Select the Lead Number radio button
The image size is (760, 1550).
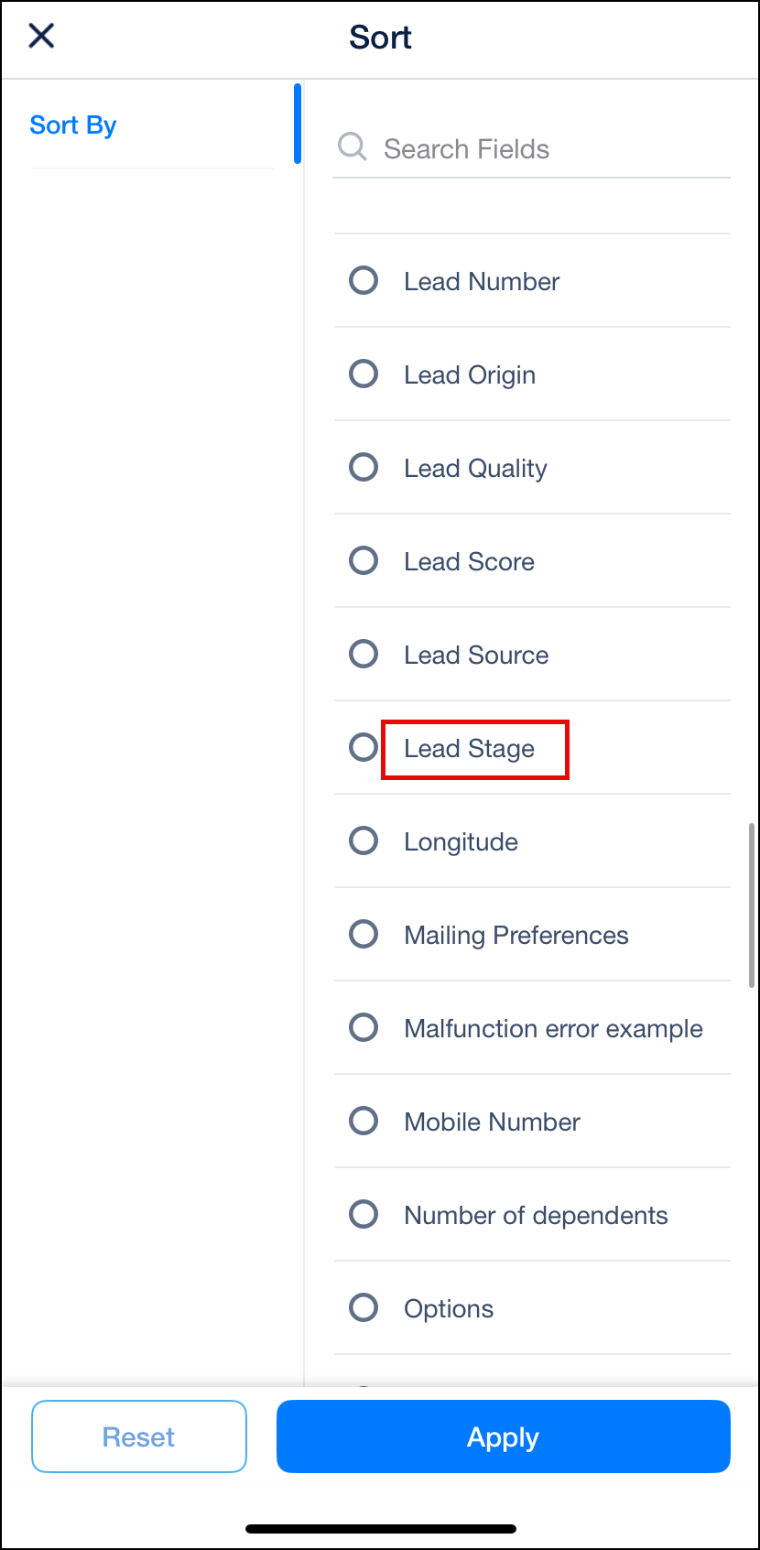pyautogui.click(x=364, y=280)
